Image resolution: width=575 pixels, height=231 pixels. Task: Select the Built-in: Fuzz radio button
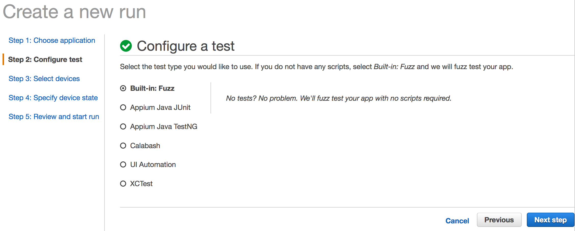coord(123,88)
